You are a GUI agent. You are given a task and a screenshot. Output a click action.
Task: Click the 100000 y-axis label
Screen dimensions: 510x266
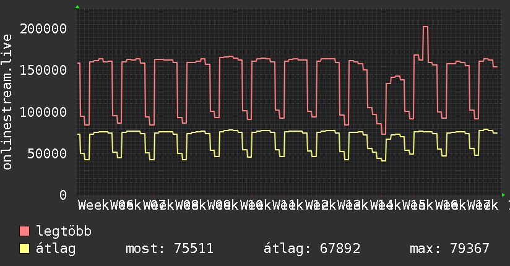click(x=43, y=112)
